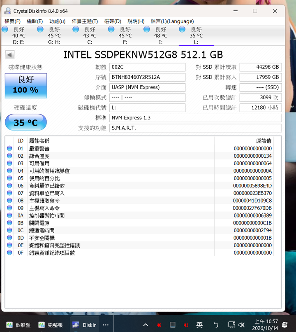Click the status dot for 媒體和資料完整性錯誤 row
Viewport: 296px width, 332px height.
click(9, 245)
